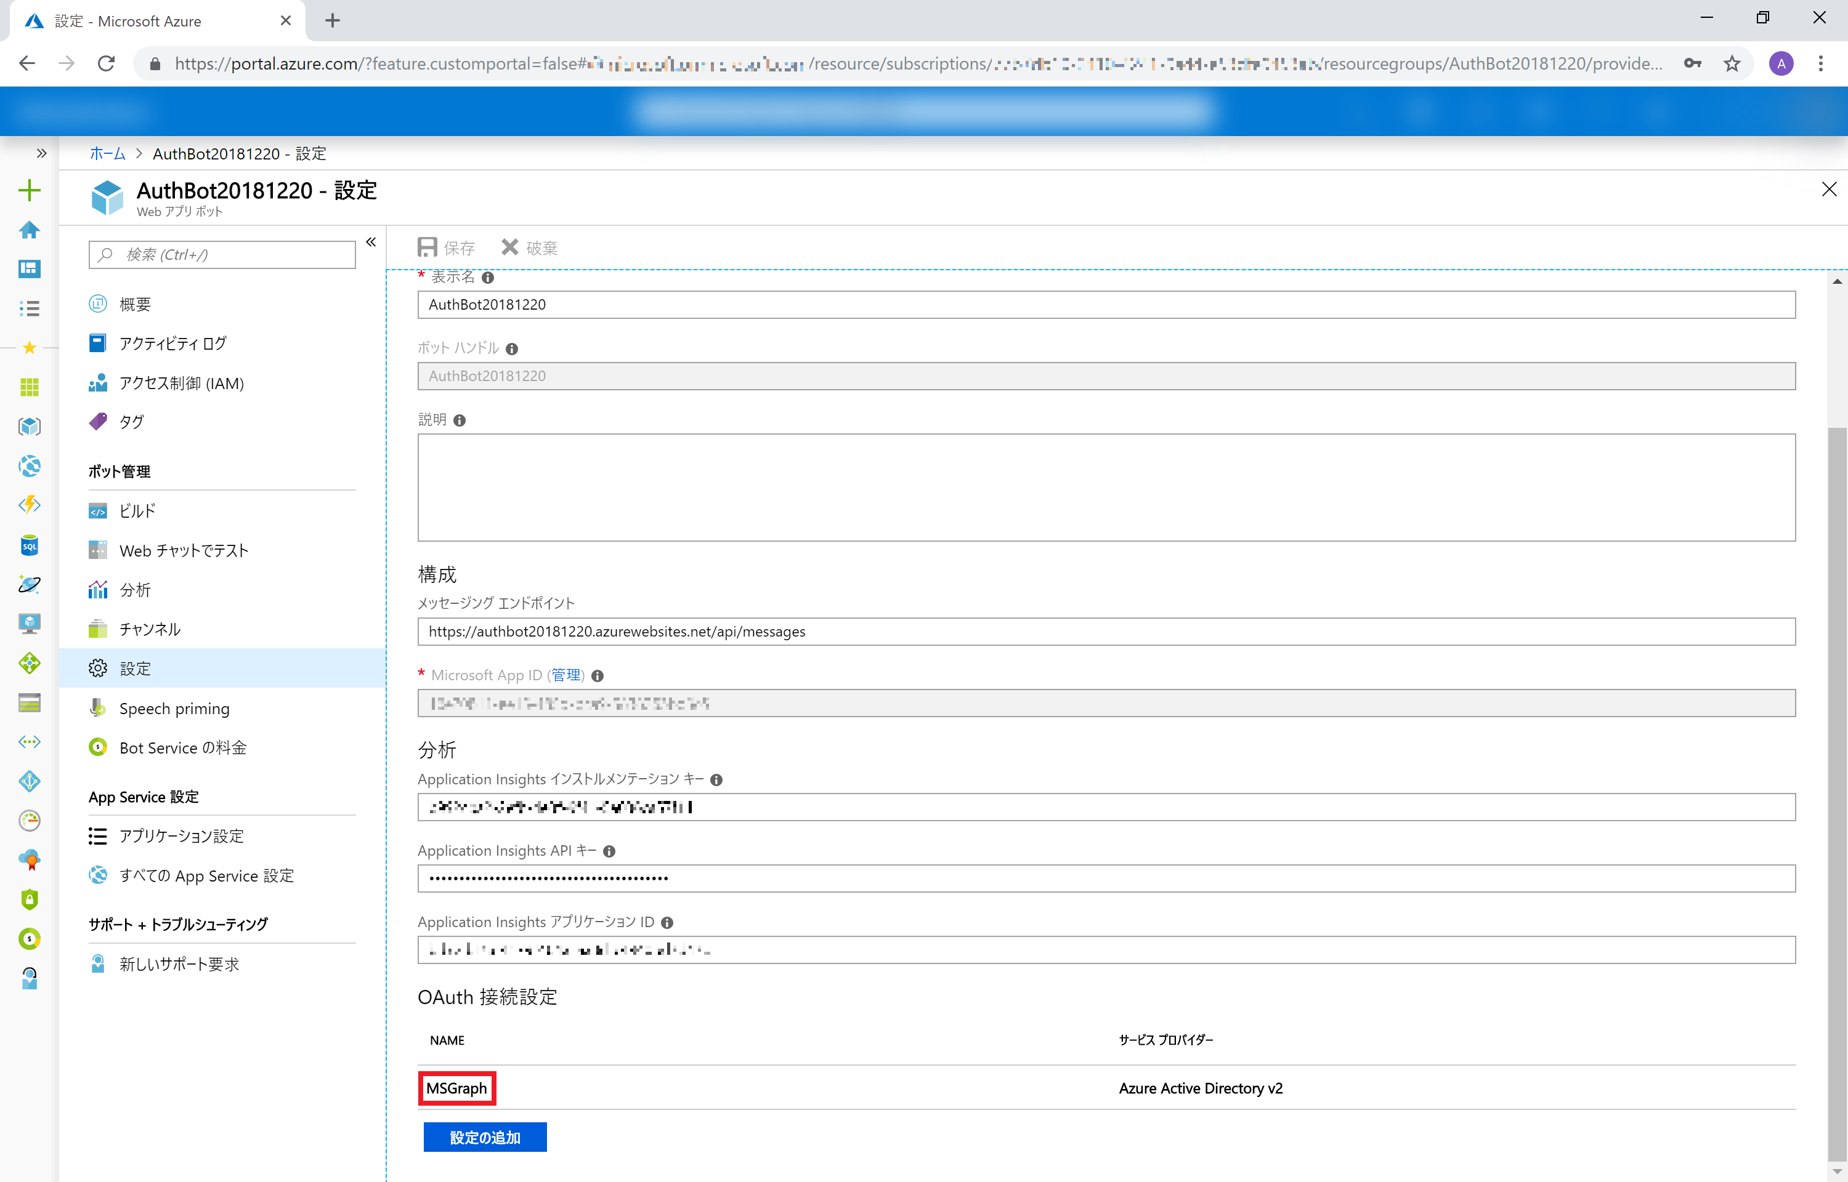Open All services list icon
The width and height of the screenshot is (1848, 1182).
click(29, 308)
